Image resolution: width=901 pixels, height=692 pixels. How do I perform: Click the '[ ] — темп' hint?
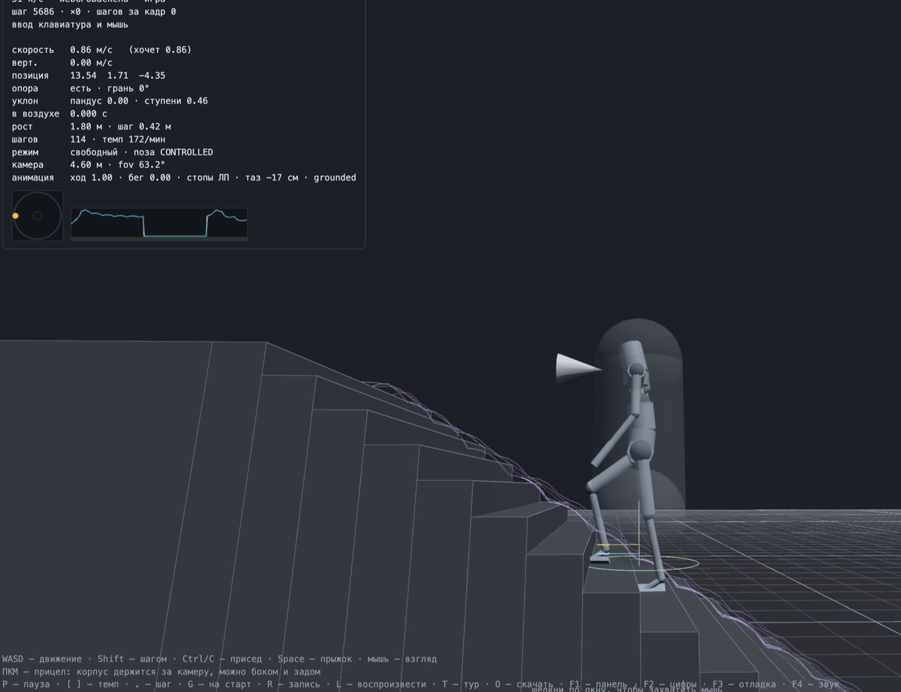pos(93,684)
